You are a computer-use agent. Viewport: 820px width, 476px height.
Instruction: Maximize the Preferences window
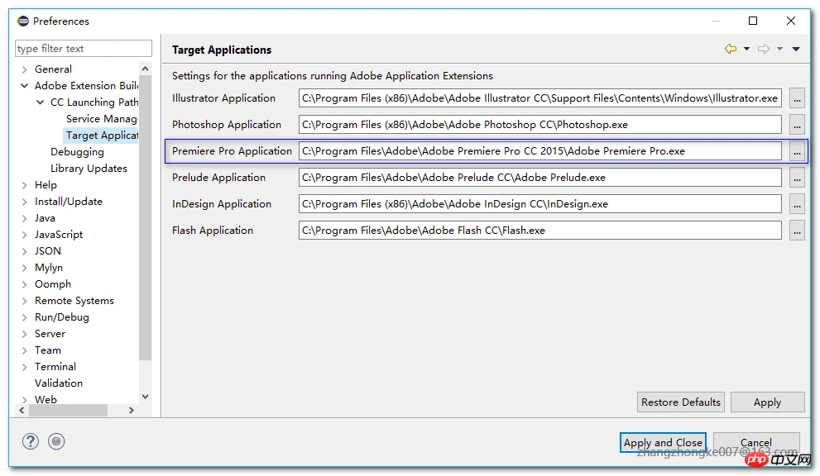pos(753,21)
